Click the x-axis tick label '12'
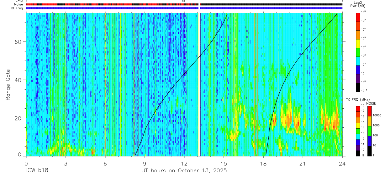Image resolution: width=385 pixels, height=177 pixels. coord(184,164)
